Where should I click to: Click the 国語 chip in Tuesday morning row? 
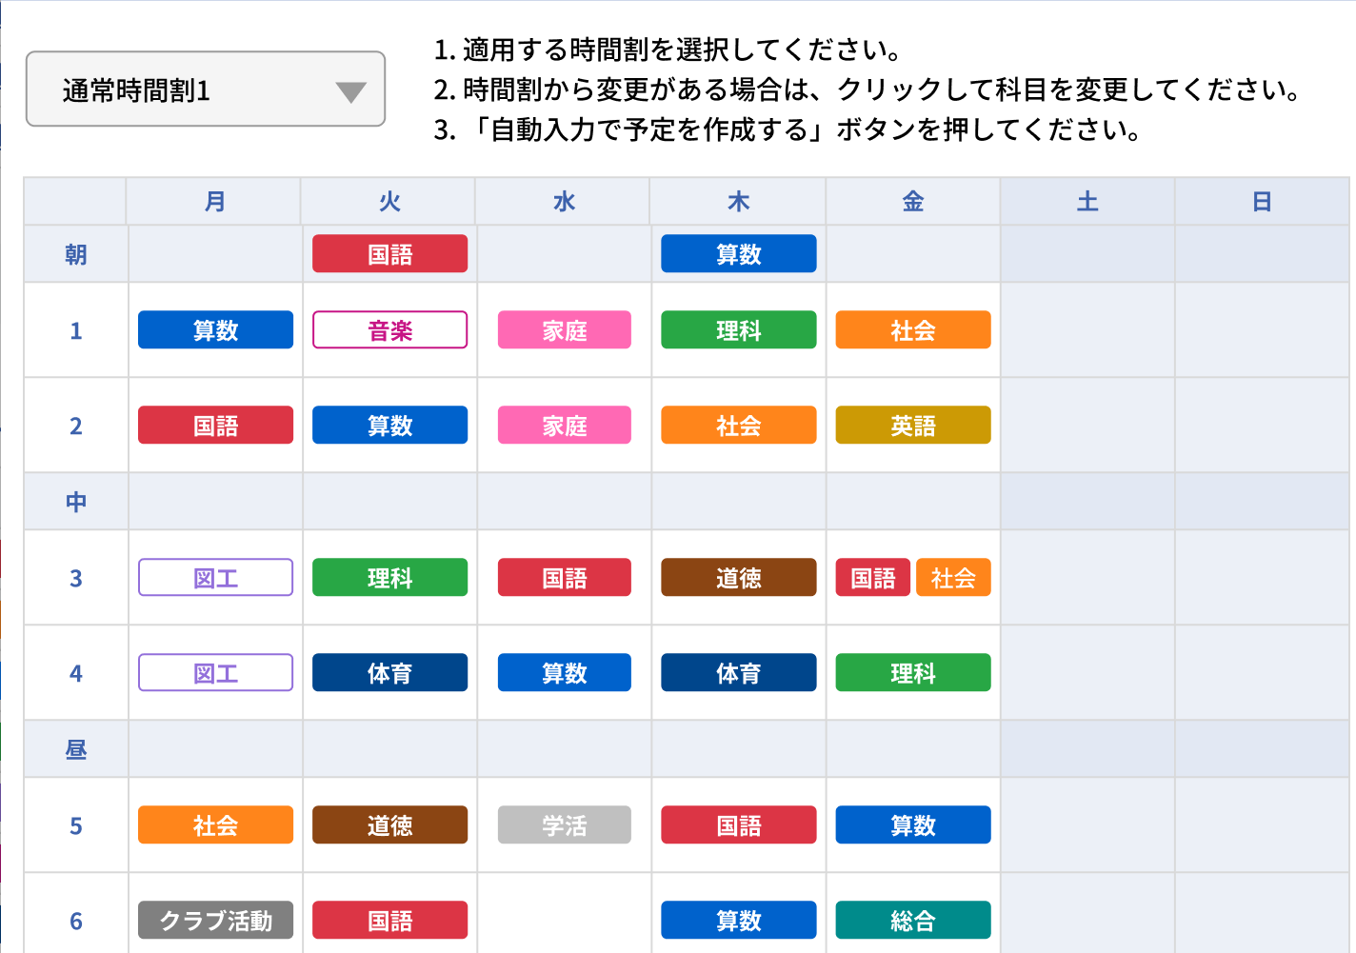point(389,254)
